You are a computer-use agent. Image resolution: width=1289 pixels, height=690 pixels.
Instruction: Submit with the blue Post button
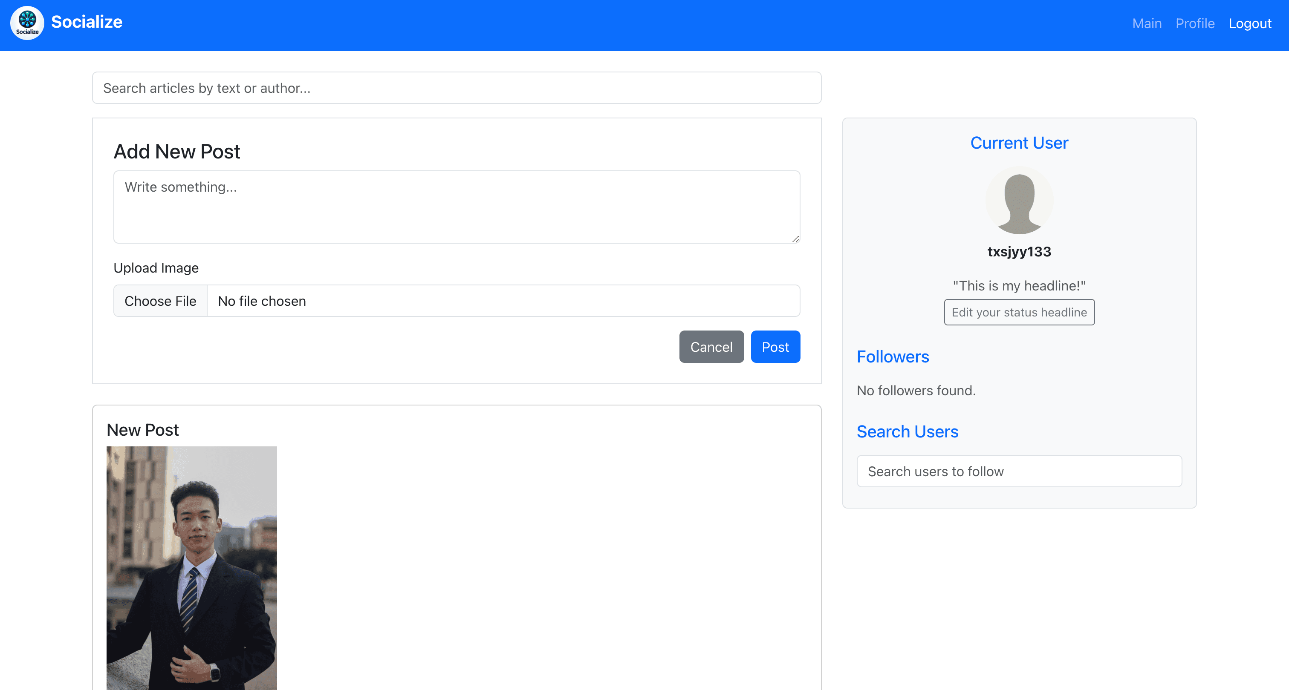[775, 347]
